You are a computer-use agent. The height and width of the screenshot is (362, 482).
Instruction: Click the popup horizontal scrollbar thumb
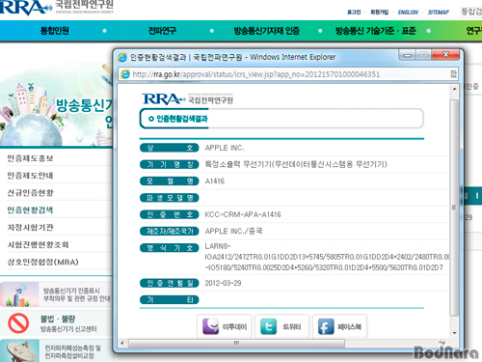236,343
